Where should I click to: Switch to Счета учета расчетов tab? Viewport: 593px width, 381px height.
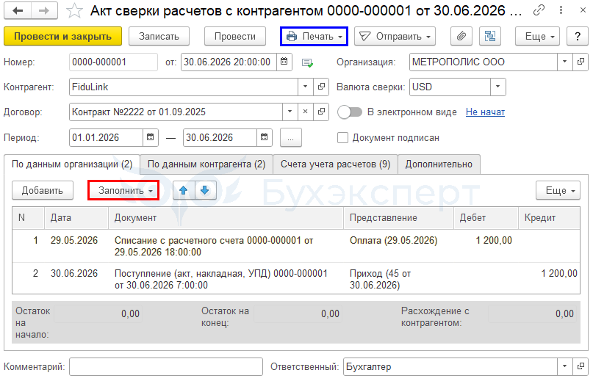(x=335, y=164)
